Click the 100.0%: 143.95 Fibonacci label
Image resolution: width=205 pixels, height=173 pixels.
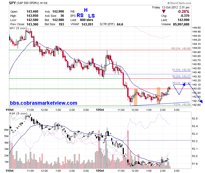(x=181, y=49)
